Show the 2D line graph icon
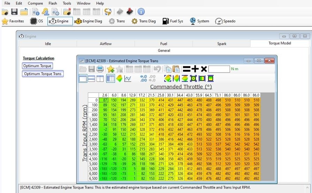The height and width of the screenshot is (193, 312). [128, 79]
